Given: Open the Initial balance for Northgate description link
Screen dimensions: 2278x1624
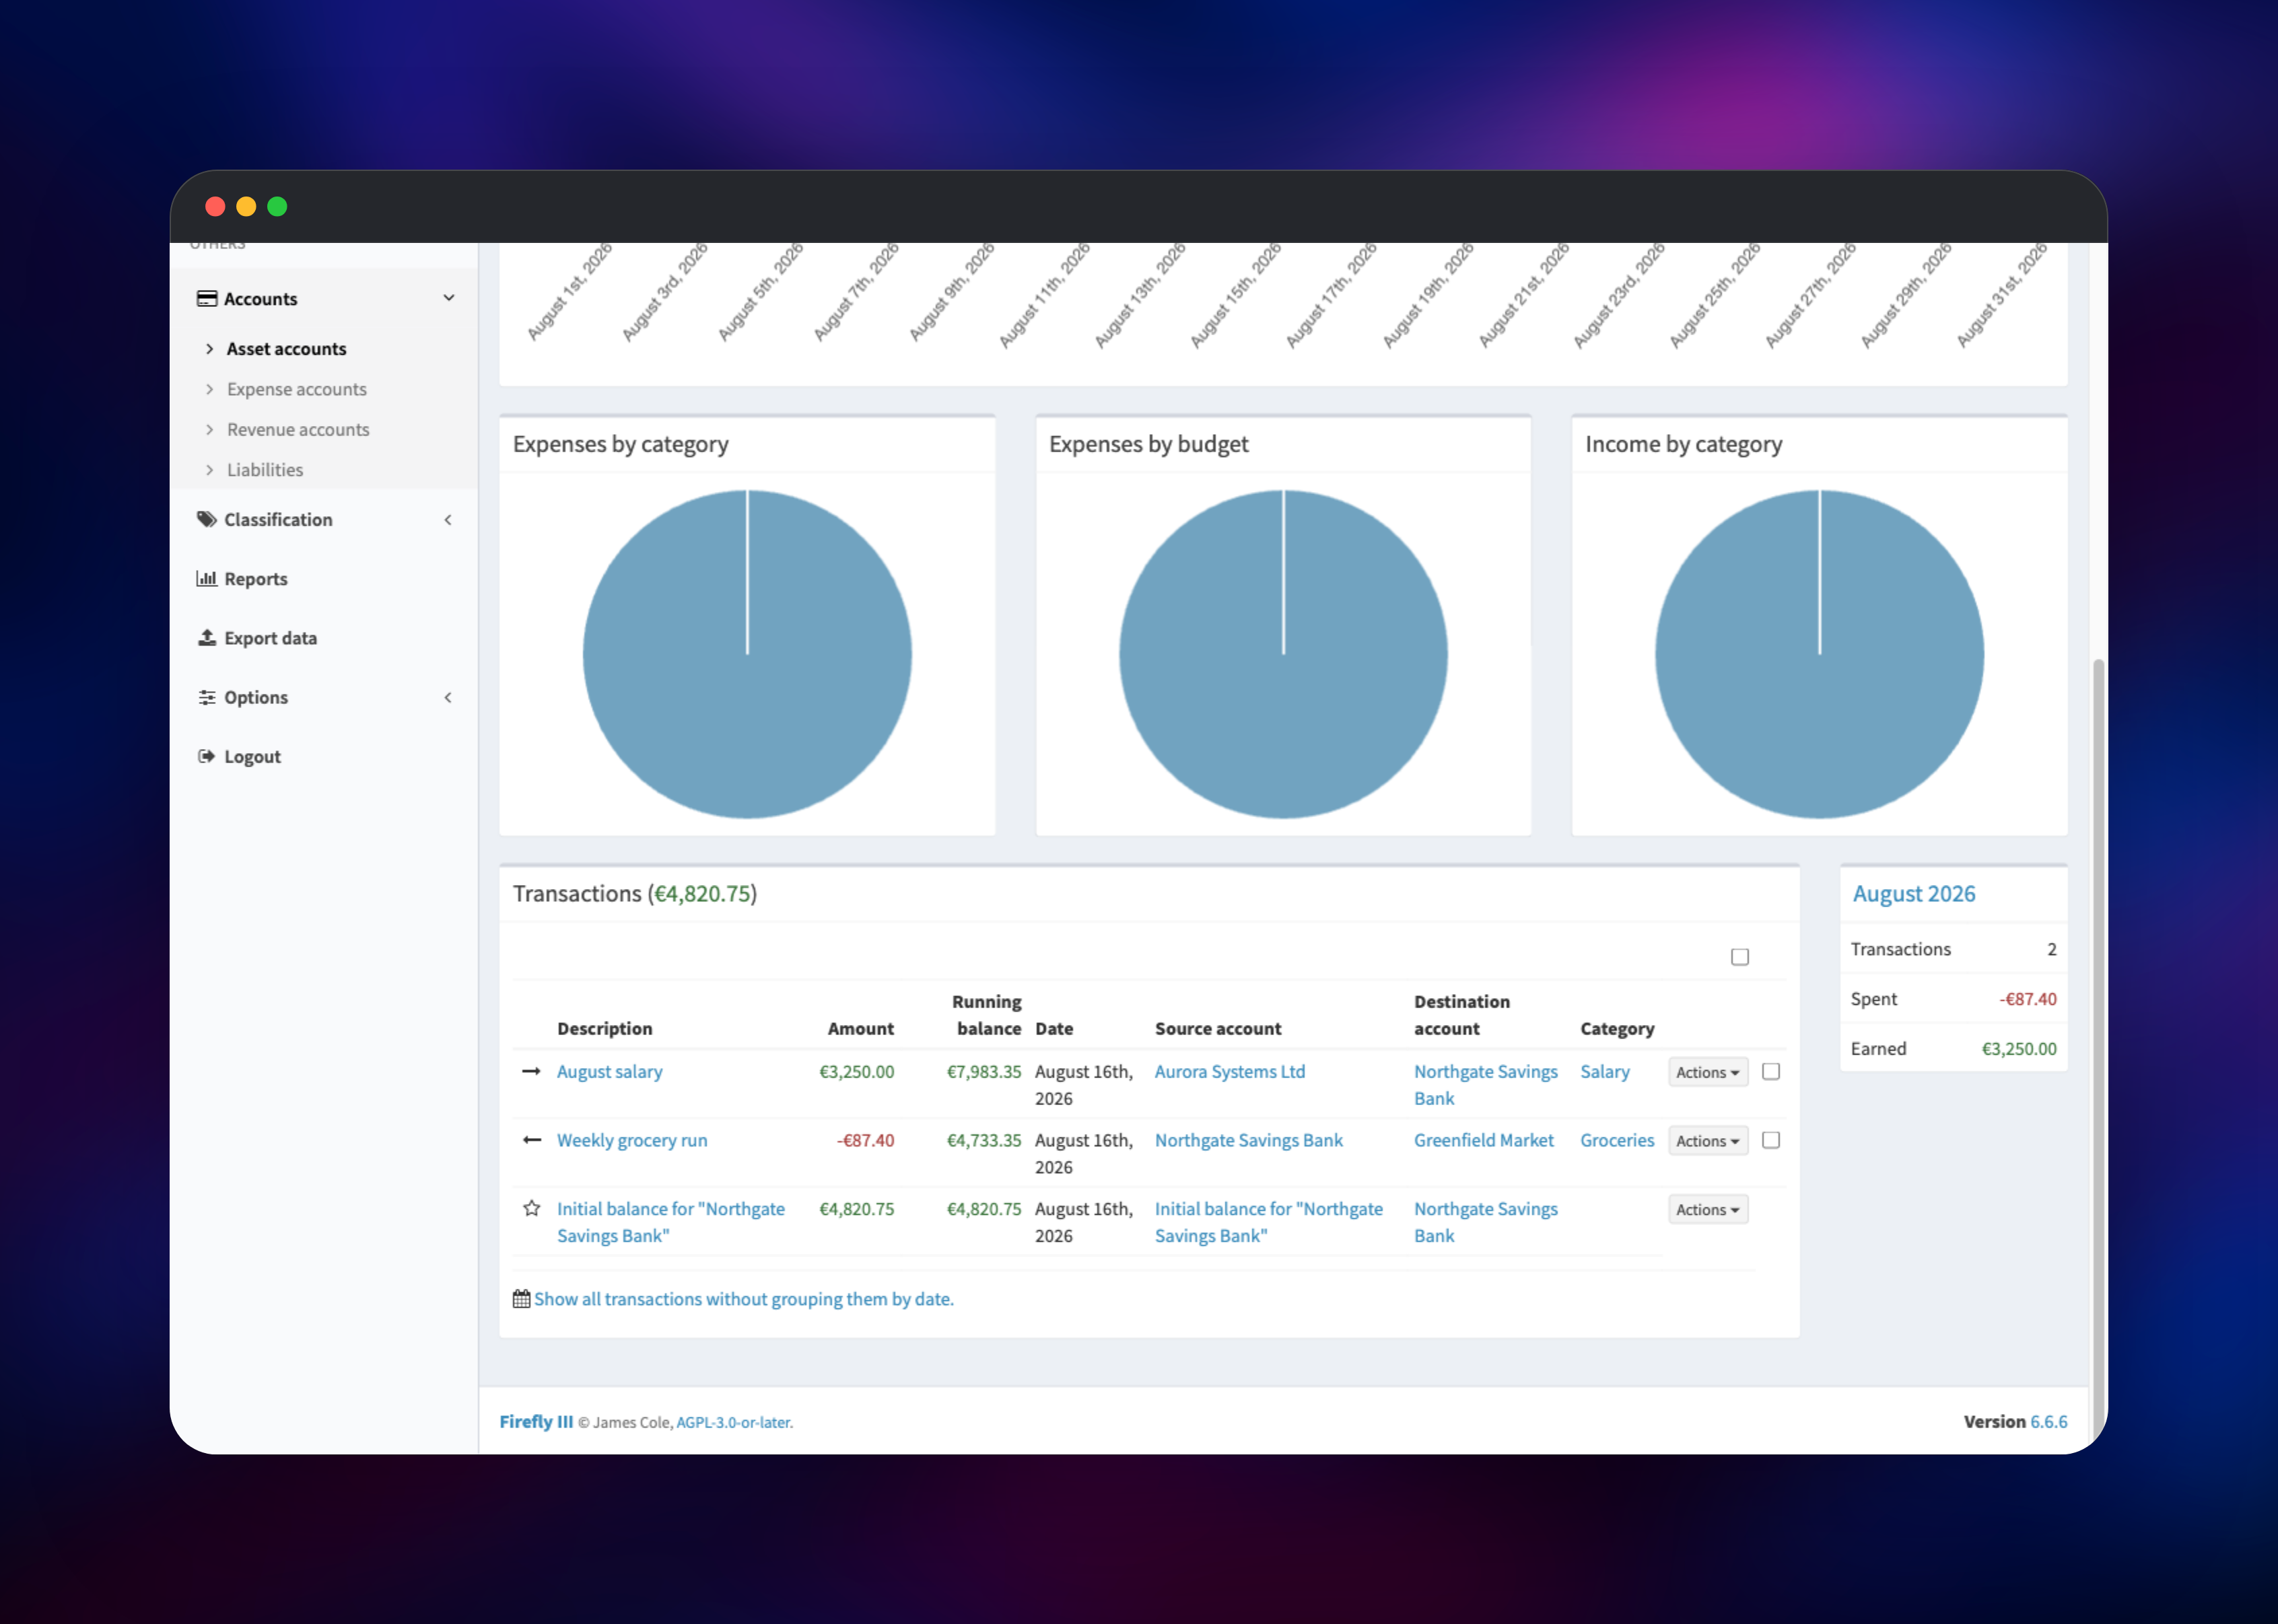Looking at the screenshot, I should (x=671, y=1222).
